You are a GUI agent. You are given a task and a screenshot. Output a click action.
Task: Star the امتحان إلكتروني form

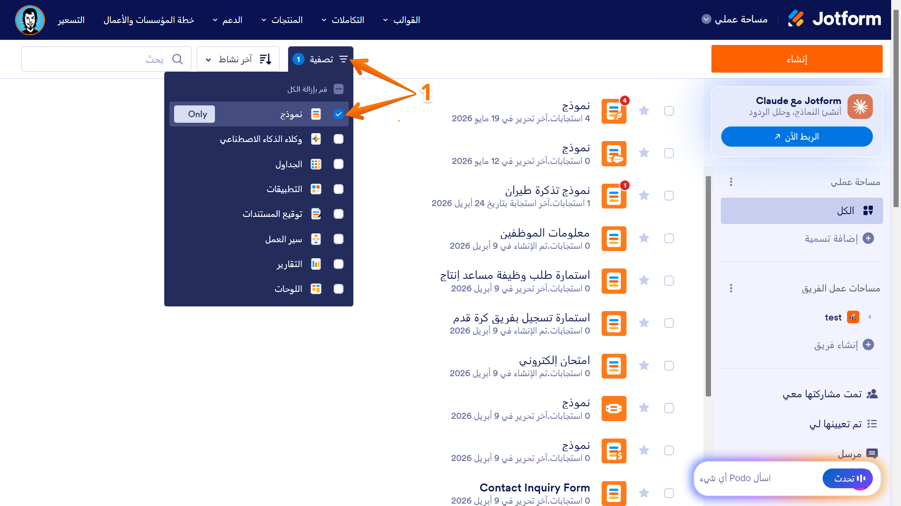click(x=644, y=365)
